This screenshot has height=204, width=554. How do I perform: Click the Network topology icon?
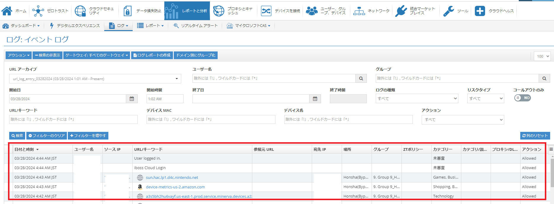[x=359, y=11]
